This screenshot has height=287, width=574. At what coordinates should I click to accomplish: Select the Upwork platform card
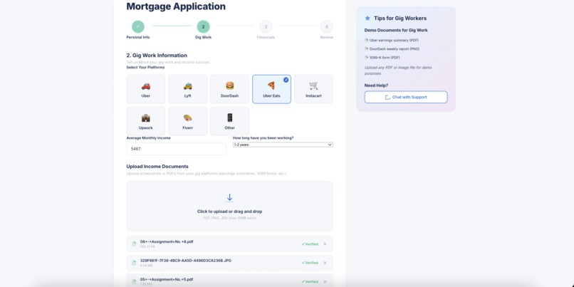click(146, 121)
